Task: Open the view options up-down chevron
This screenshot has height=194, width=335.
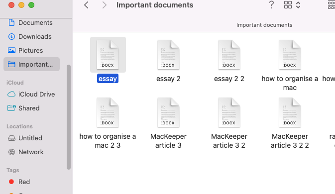Action: [298, 5]
